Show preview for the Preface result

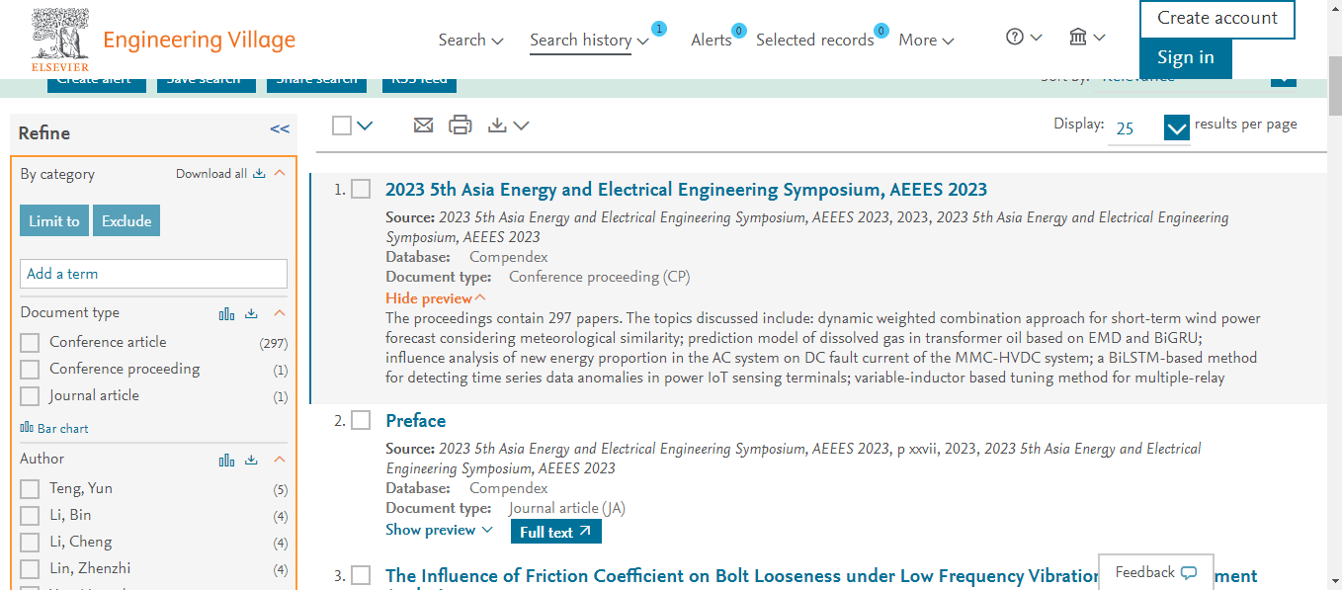[x=439, y=531]
